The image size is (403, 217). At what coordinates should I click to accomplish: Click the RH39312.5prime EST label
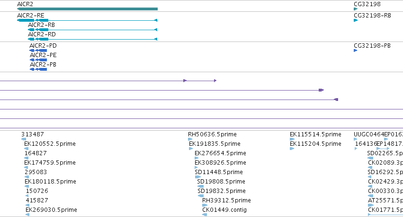coord(226,200)
